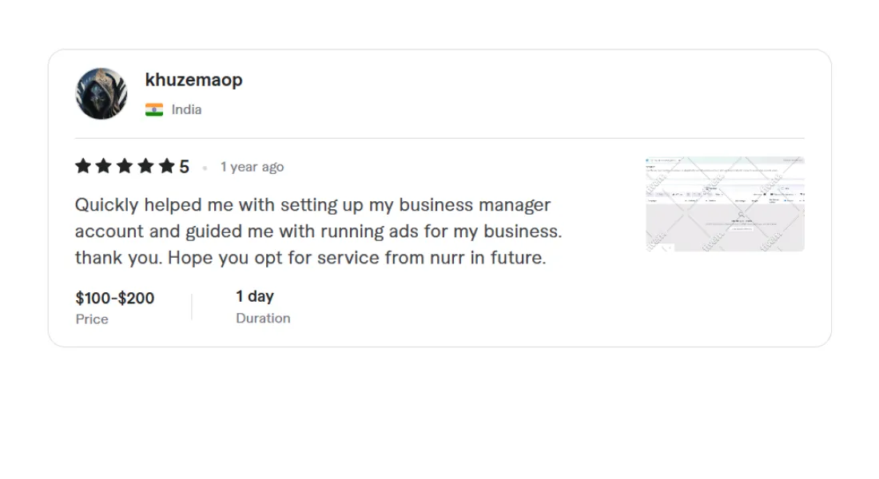Click the Price label
The height and width of the screenshot is (479, 879).
(92, 319)
